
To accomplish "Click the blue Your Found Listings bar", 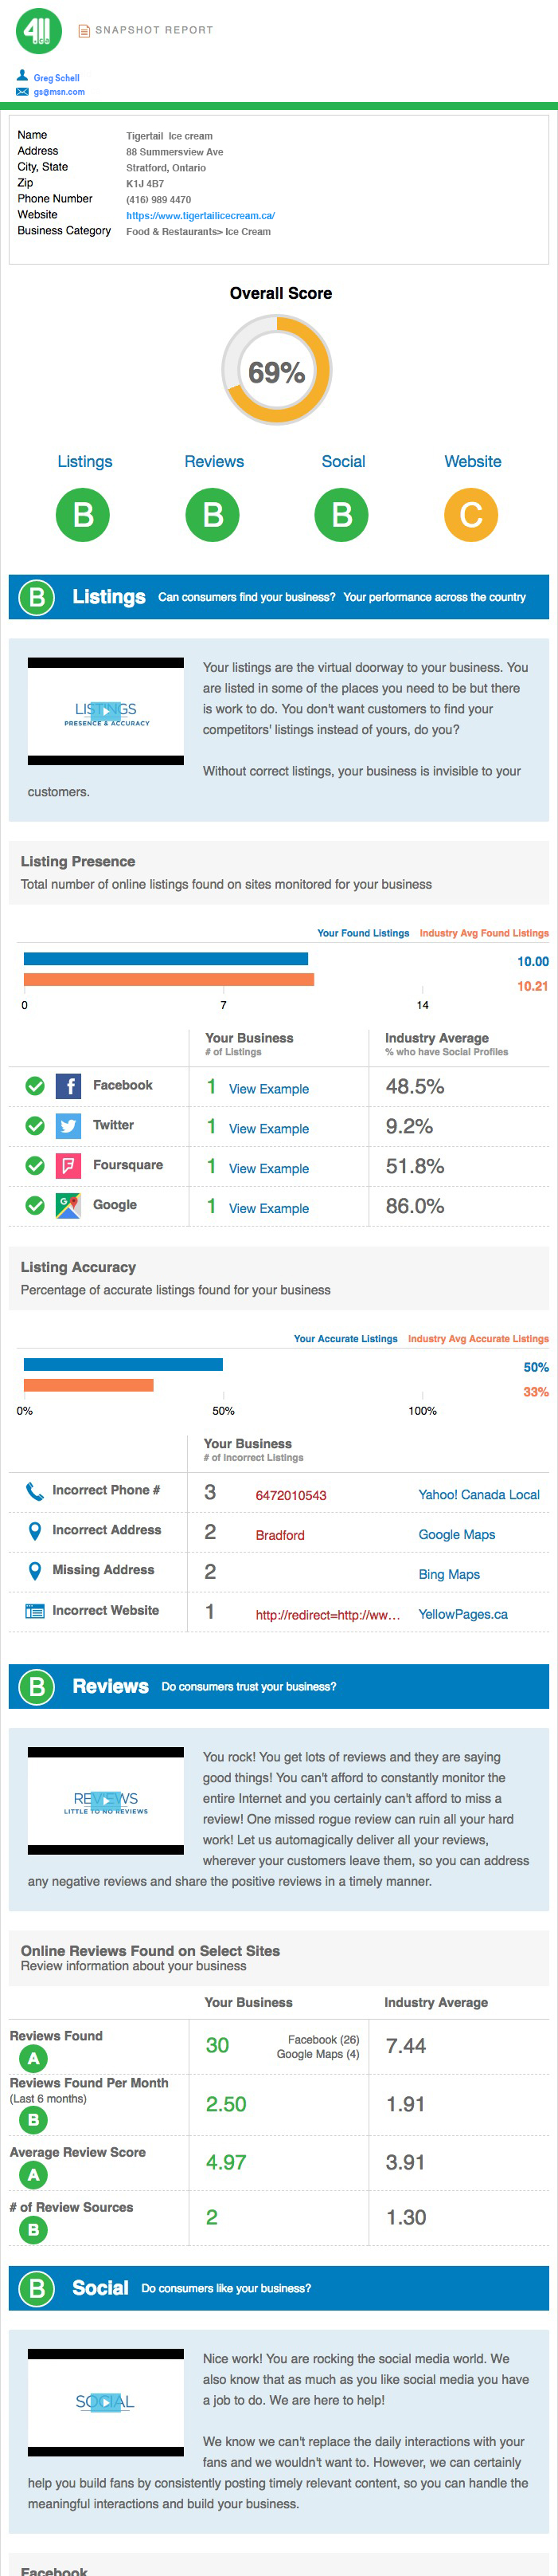I will pyautogui.click(x=166, y=959).
